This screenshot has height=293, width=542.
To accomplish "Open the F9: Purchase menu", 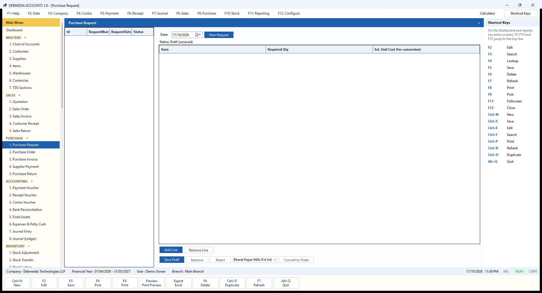I will [x=207, y=13].
